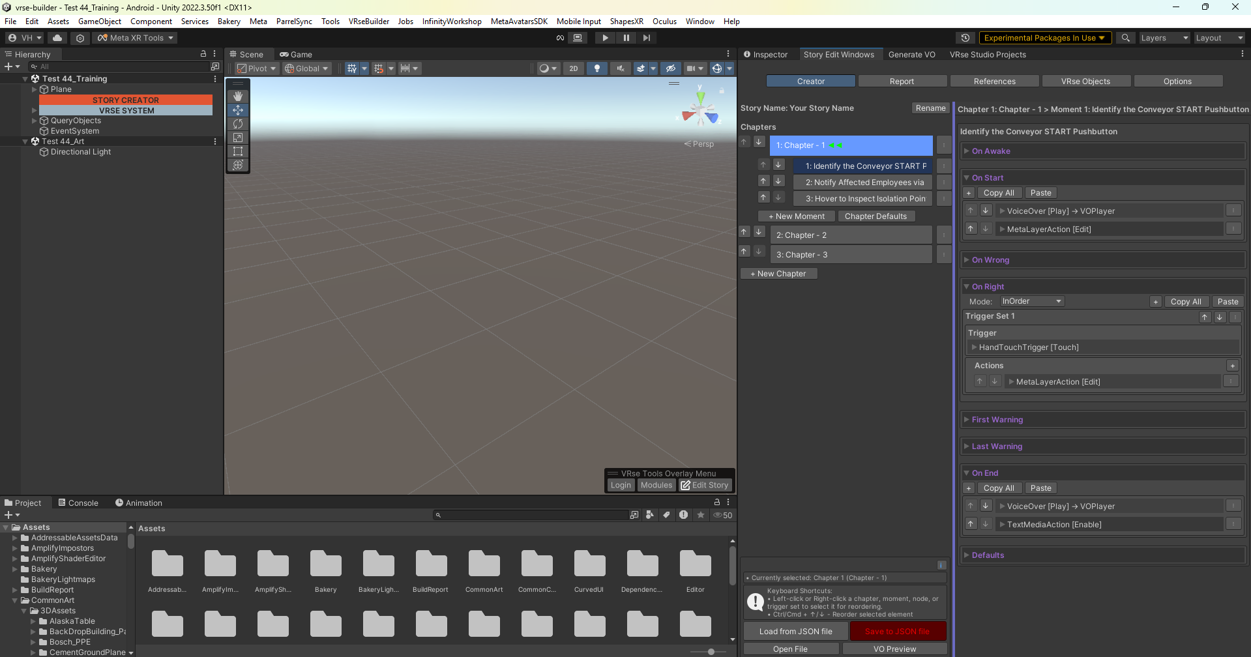Open options for Chapter - 1 row
This screenshot has width=1251, height=657.
[943, 145]
